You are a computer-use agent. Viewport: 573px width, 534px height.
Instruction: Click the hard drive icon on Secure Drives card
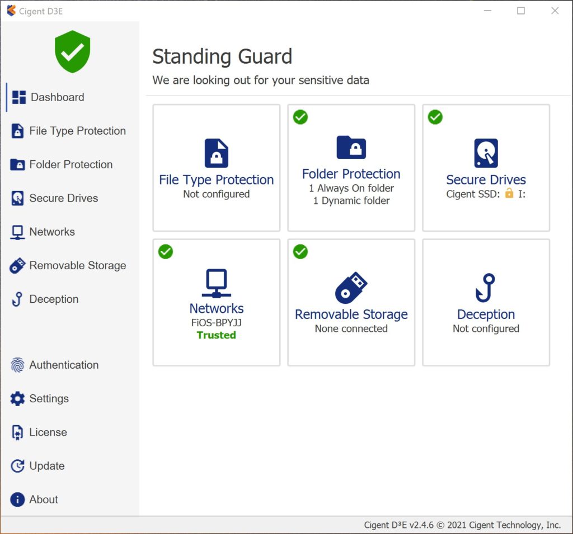pos(486,153)
